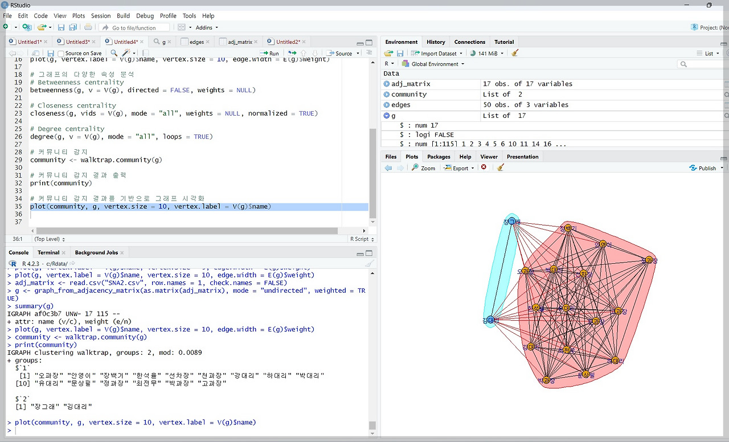Screen dimensions: 729x442
Task: Maximize the source editor pane
Action: tap(369, 42)
